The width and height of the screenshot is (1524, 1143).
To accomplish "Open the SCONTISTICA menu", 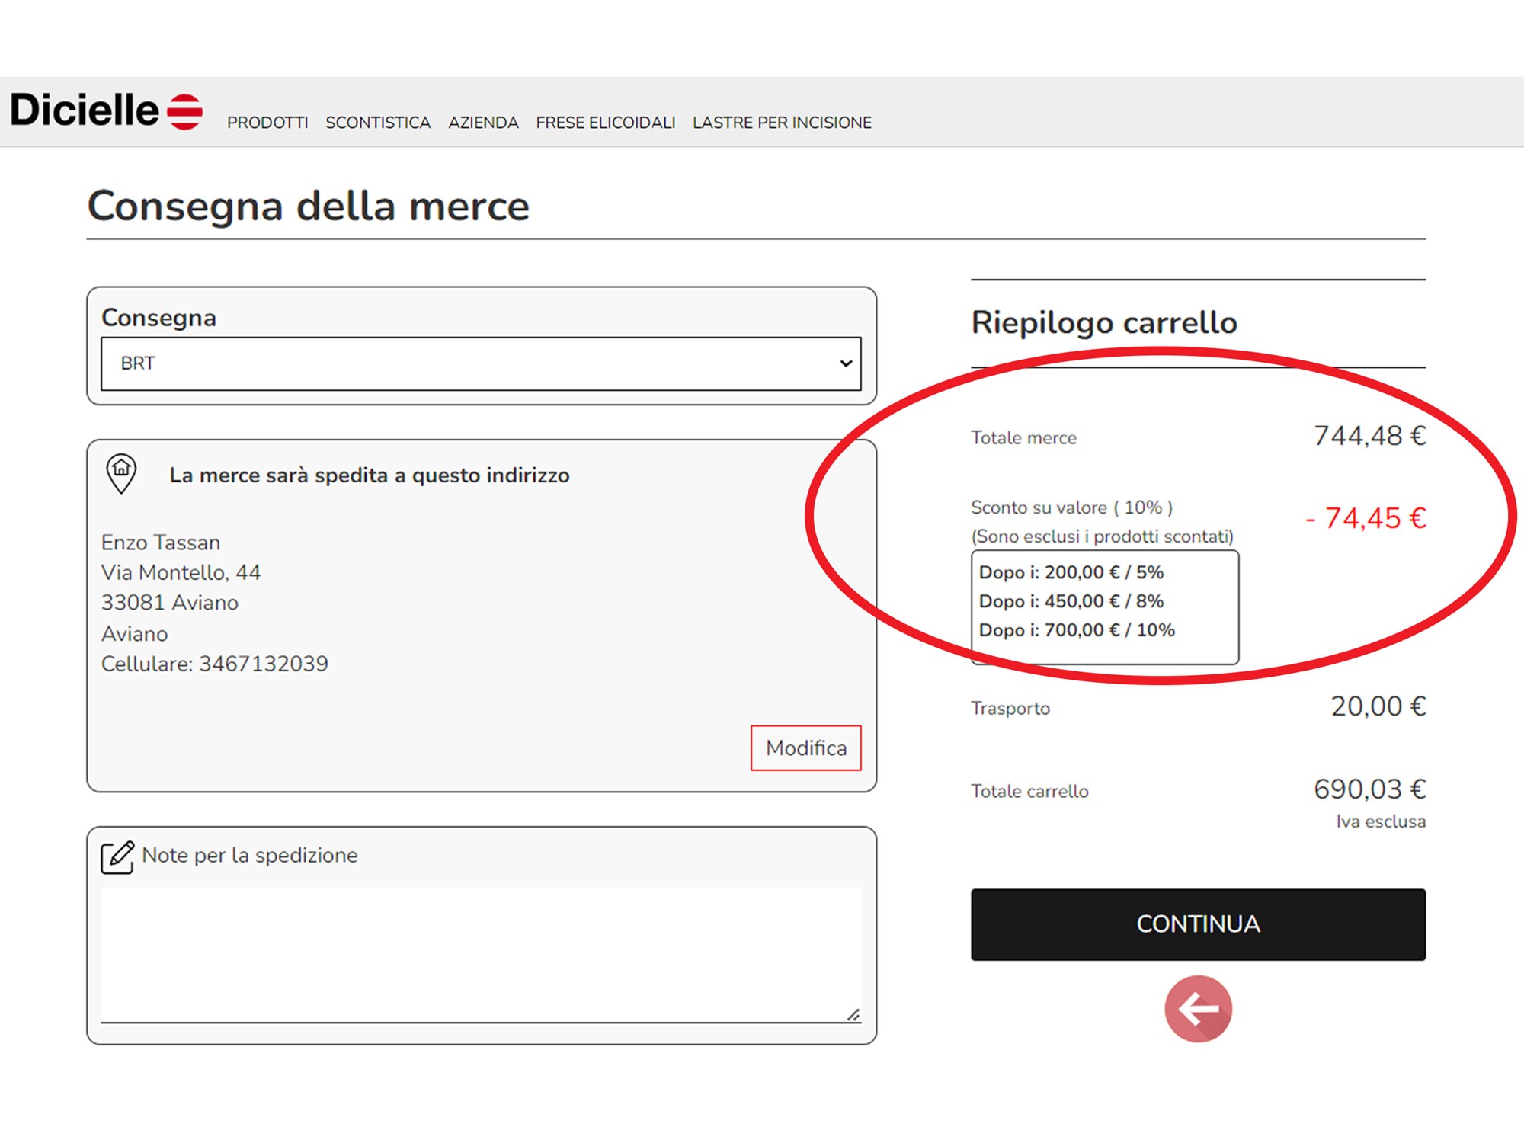I will point(378,123).
